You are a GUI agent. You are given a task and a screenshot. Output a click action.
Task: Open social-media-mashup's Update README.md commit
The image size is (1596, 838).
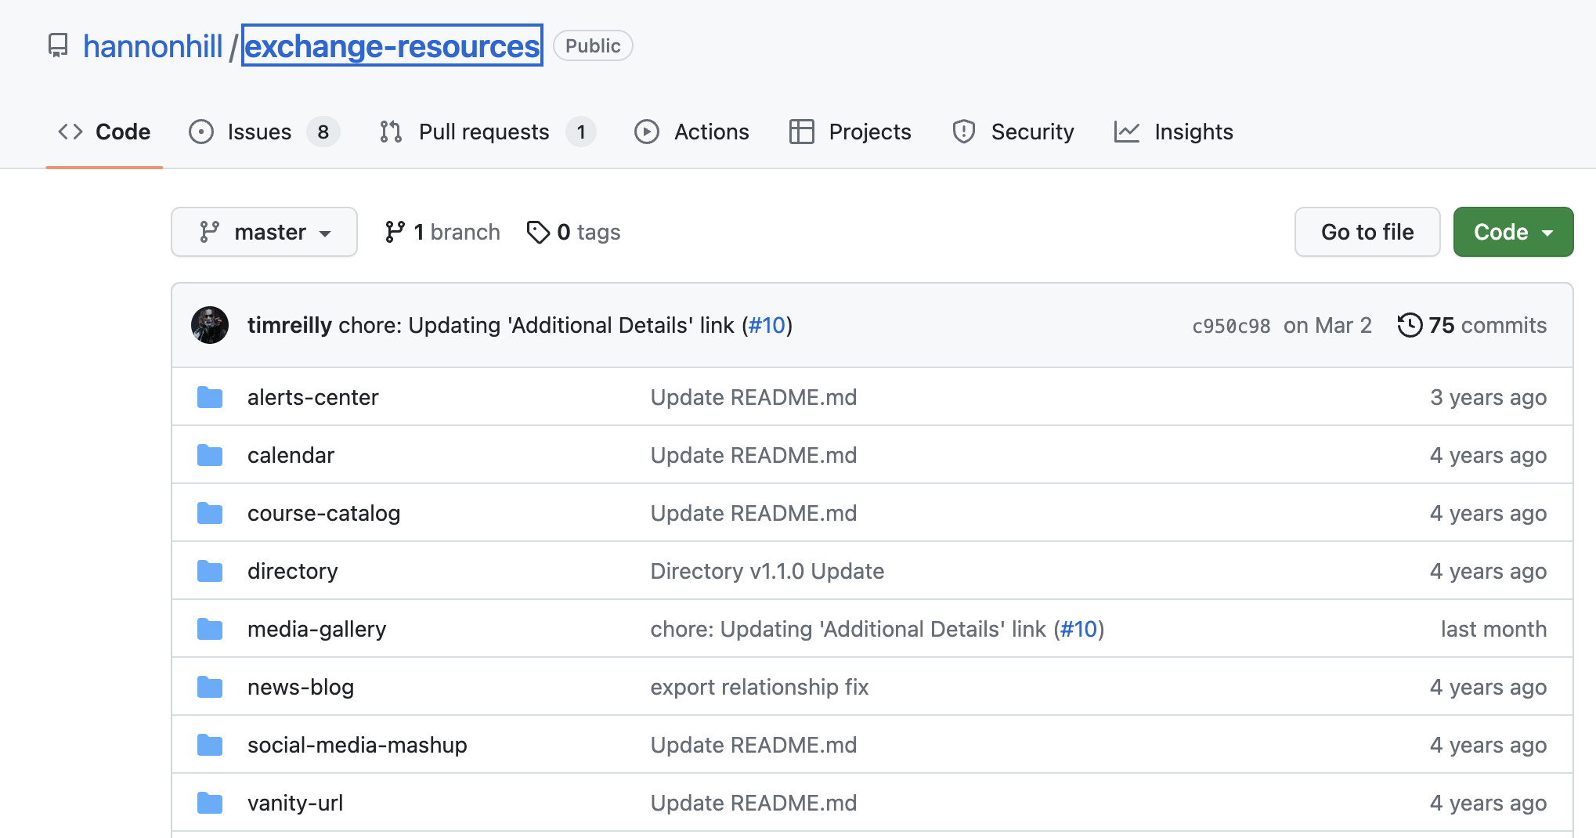[753, 745]
